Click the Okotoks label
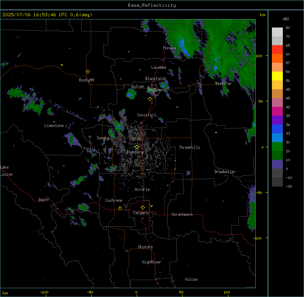 click(145, 247)
